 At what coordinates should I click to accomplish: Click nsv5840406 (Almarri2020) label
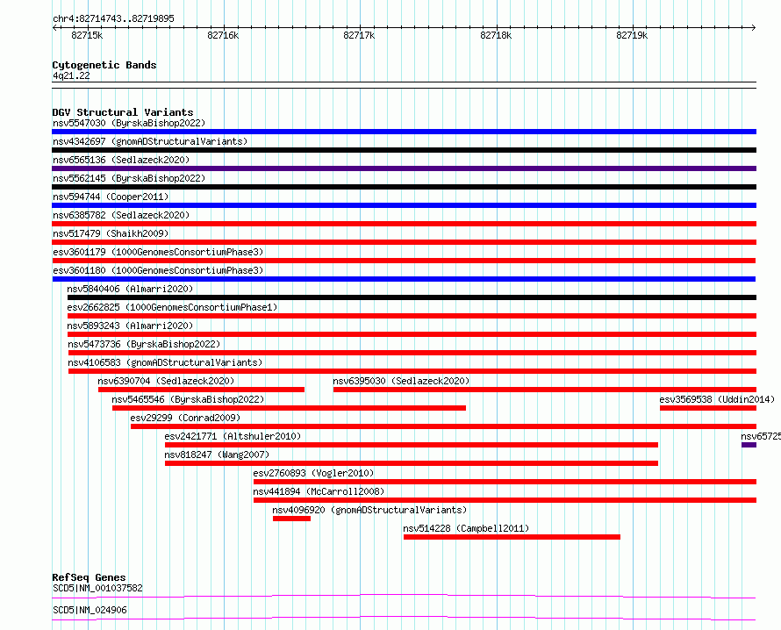pos(130,289)
